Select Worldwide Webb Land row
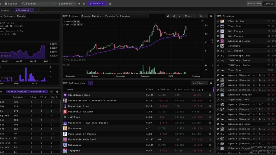This screenshot has height=155, width=276. pyautogui.click(x=138, y=140)
